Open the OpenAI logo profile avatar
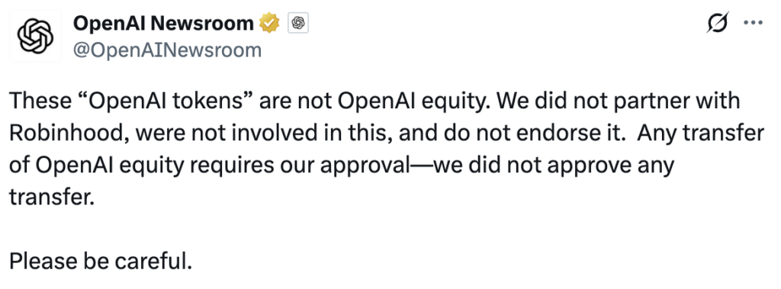781x289 pixels. (35, 36)
